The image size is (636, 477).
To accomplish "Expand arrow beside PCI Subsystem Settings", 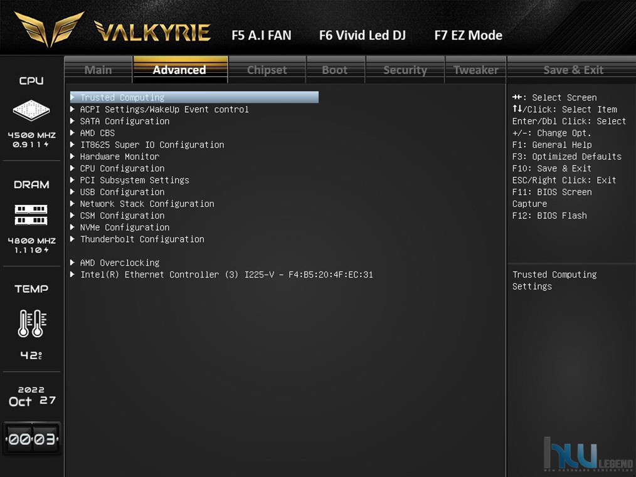I will 73,179.
